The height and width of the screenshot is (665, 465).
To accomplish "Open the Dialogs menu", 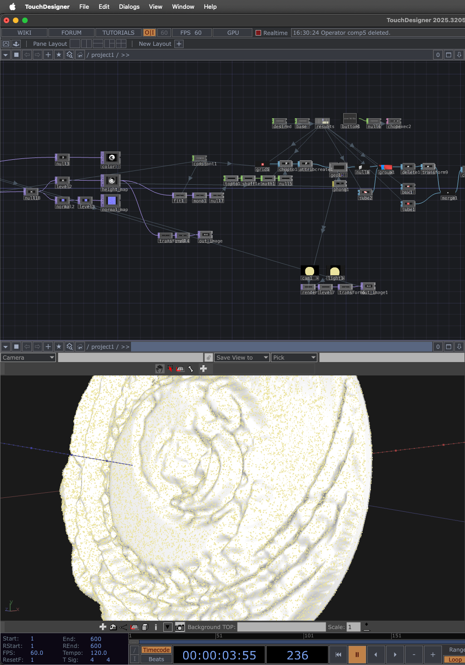I will point(129,6).
